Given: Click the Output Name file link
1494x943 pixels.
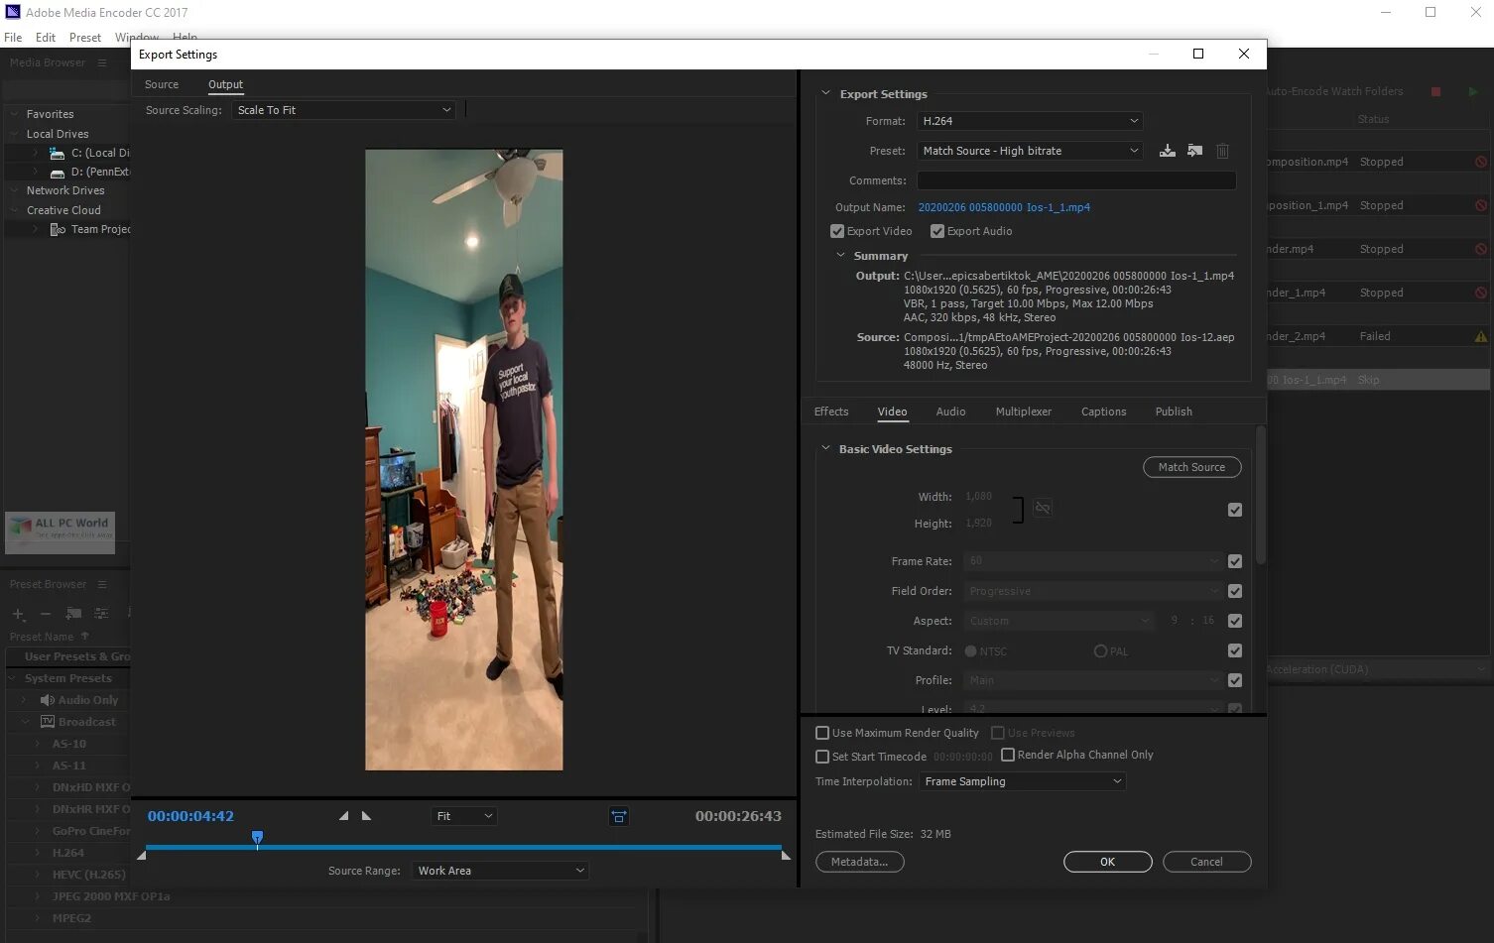Looking at the screenshot, I should [1004, 207].
